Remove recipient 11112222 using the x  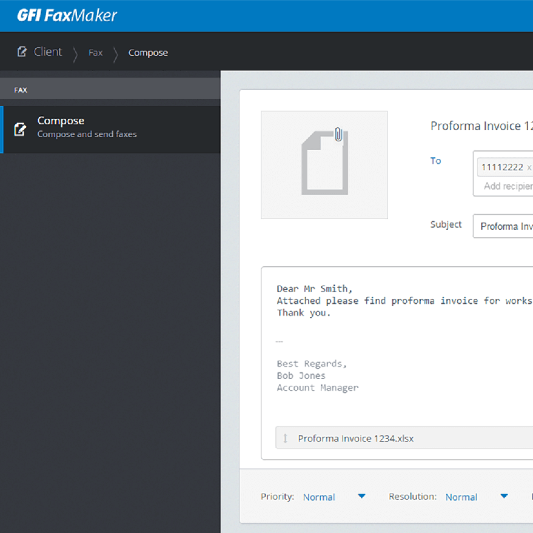tap(529, 167)
